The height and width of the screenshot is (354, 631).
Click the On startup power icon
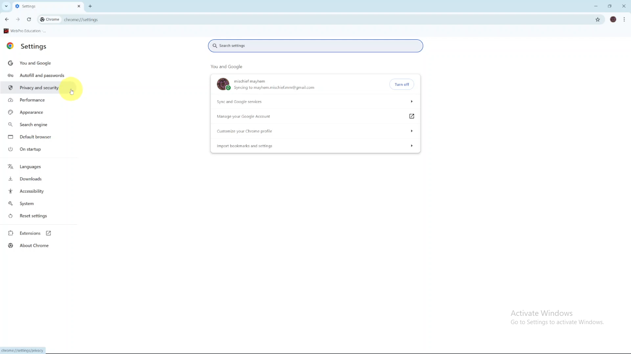tap(11, 149)
